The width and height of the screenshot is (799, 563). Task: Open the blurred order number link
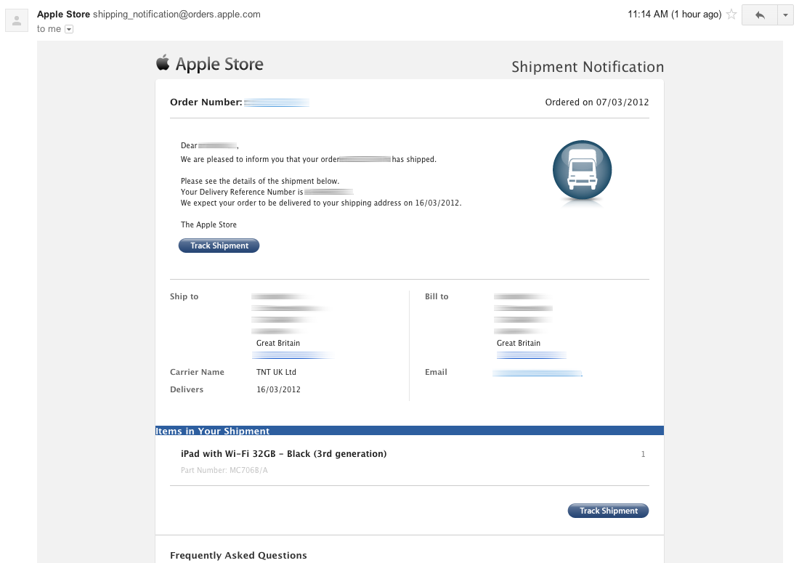tap(276, 102)
